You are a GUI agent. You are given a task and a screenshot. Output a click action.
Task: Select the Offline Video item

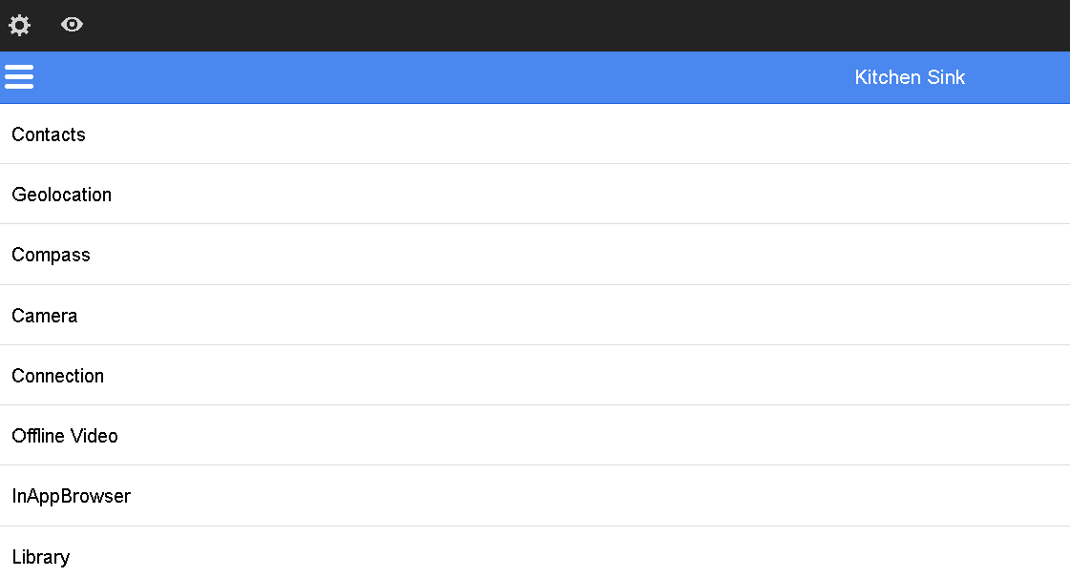click(x=535, y=436)
